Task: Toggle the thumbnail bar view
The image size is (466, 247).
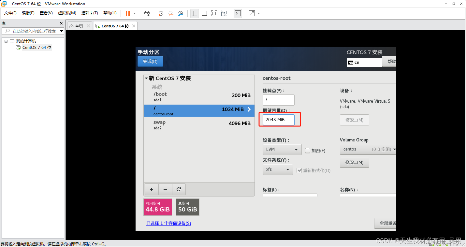Action: point(204,13)
